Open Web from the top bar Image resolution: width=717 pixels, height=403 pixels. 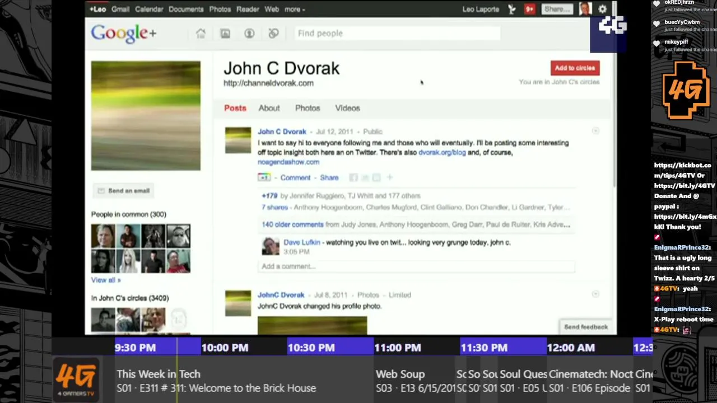pos(272,9)
